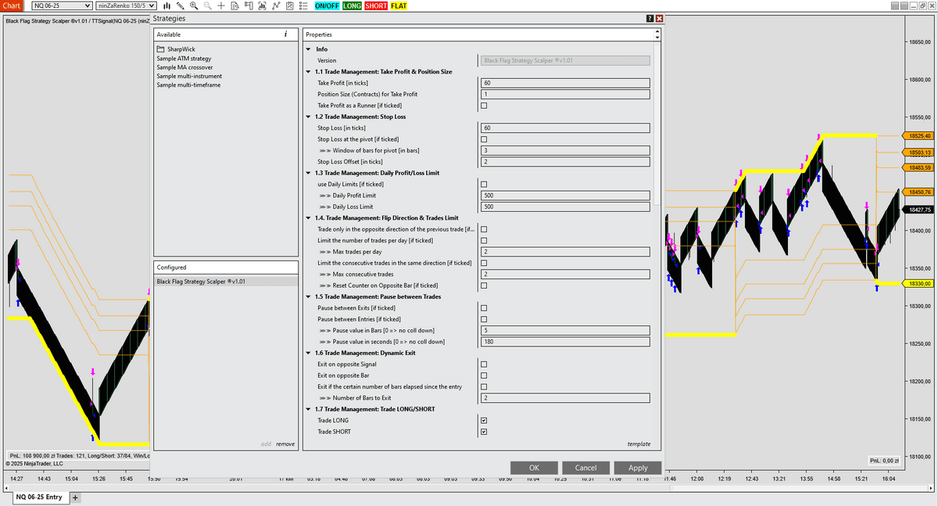Click the crosshair cursor icon

(x=222, y=6)
